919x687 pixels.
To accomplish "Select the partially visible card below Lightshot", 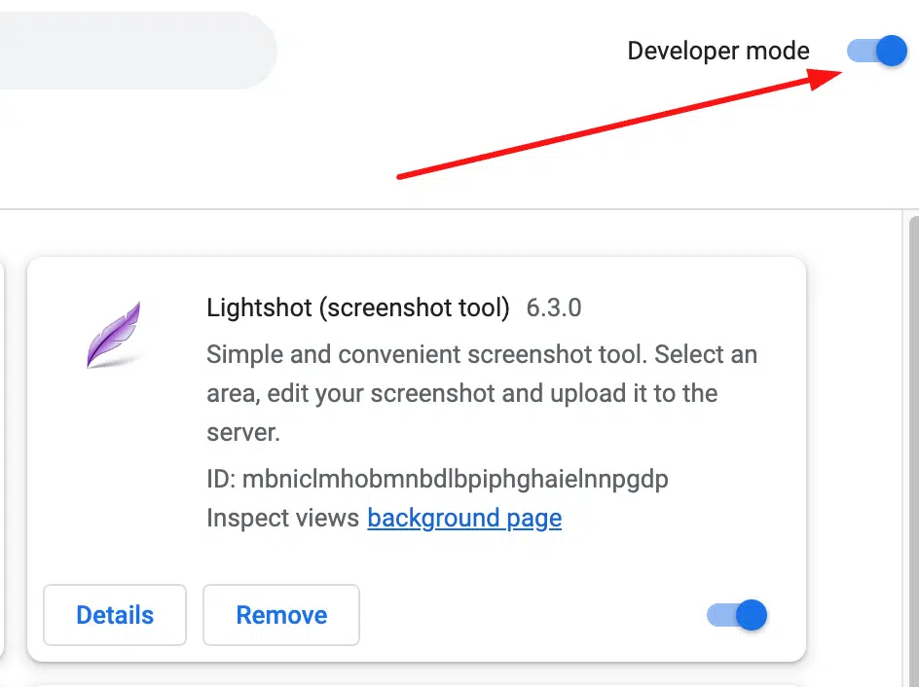I will (x=417, y=682).
